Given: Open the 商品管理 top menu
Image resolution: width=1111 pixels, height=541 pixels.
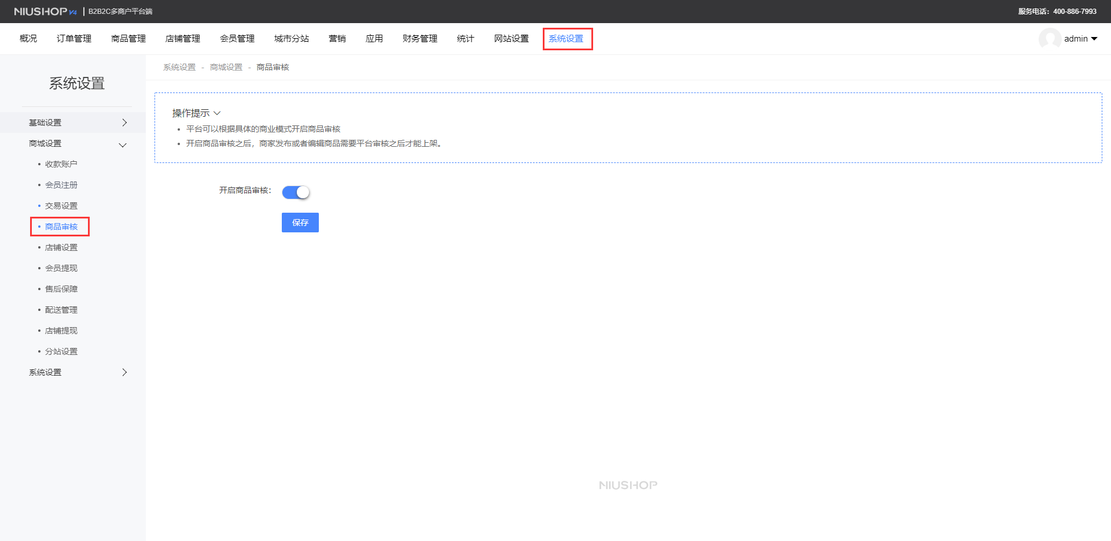Looking at the screenshot, I should tap(128, 39).
